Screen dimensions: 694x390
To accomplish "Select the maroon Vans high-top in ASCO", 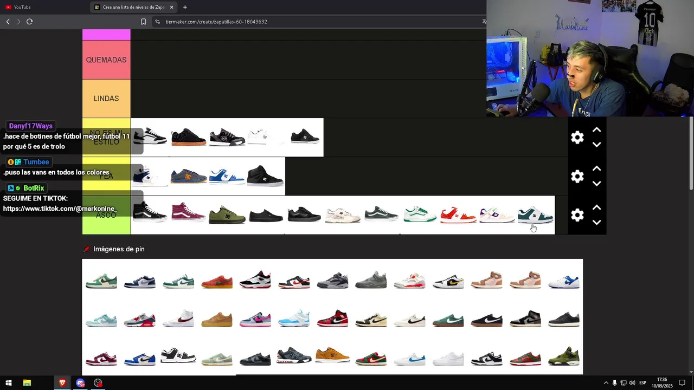I will click(x=188, y=212).
